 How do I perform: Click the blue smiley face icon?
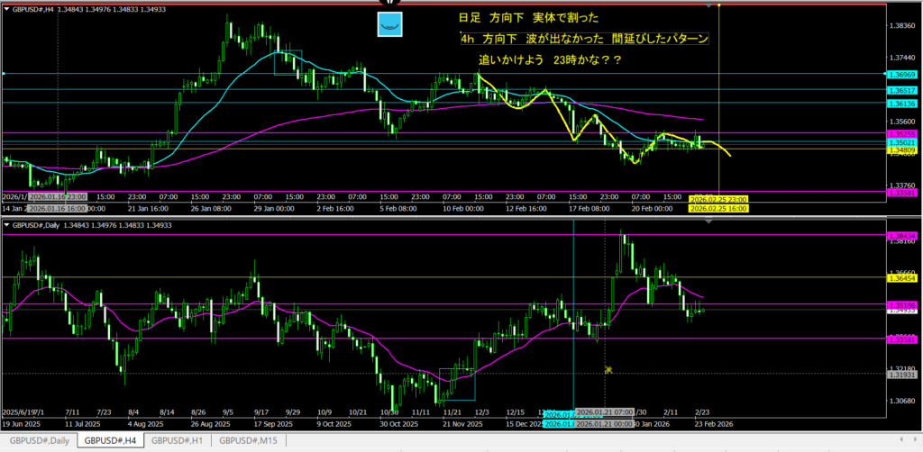tap(389, 25)
